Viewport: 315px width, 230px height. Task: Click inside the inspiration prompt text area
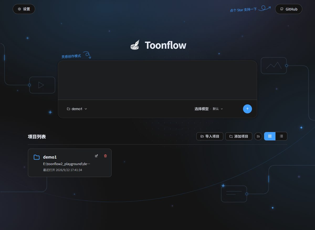tap(157, 80)
